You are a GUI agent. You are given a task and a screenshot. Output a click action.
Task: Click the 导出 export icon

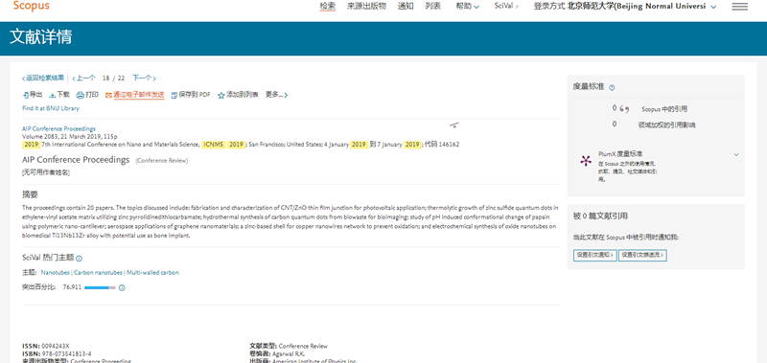[26, 95]
